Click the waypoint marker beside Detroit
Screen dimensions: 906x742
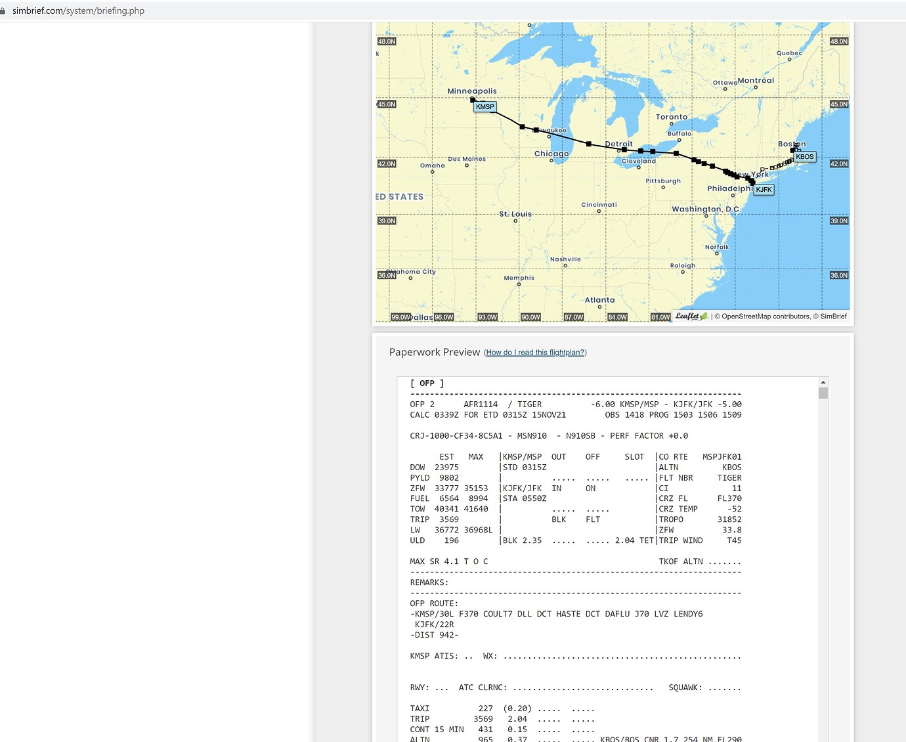(624, 150)
